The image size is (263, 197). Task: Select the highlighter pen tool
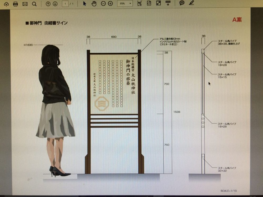point(191,3)
